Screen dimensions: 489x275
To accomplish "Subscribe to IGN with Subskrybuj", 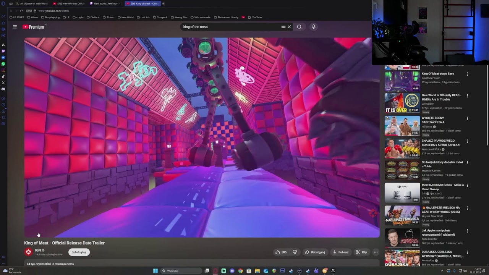I will coord(79,252).
